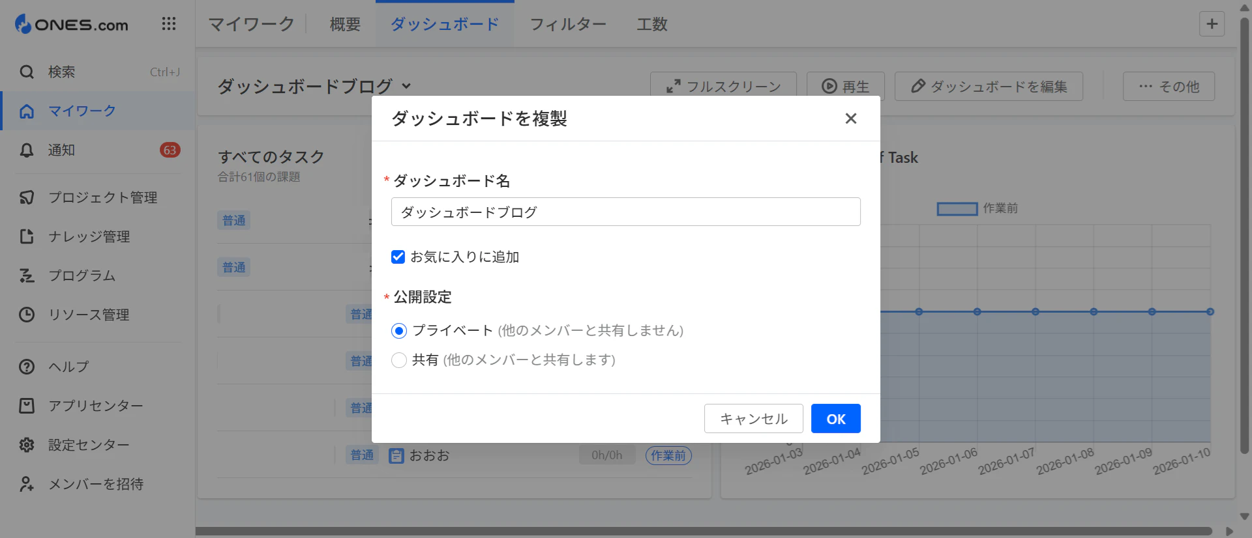Click the メンバーを招待 person icon

(27, 484)
